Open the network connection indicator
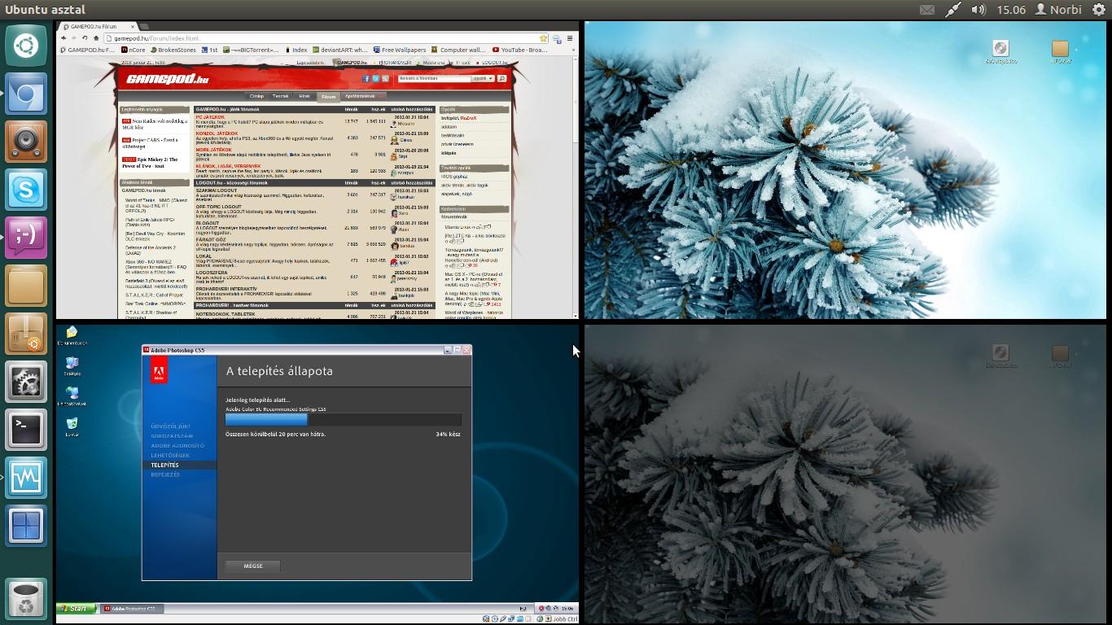Screen dimensions: 1112x625 (953, 10)
